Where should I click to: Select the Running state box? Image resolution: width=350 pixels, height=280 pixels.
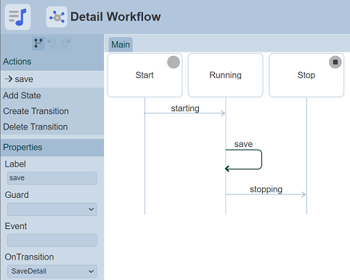click(x=226, y=75)
